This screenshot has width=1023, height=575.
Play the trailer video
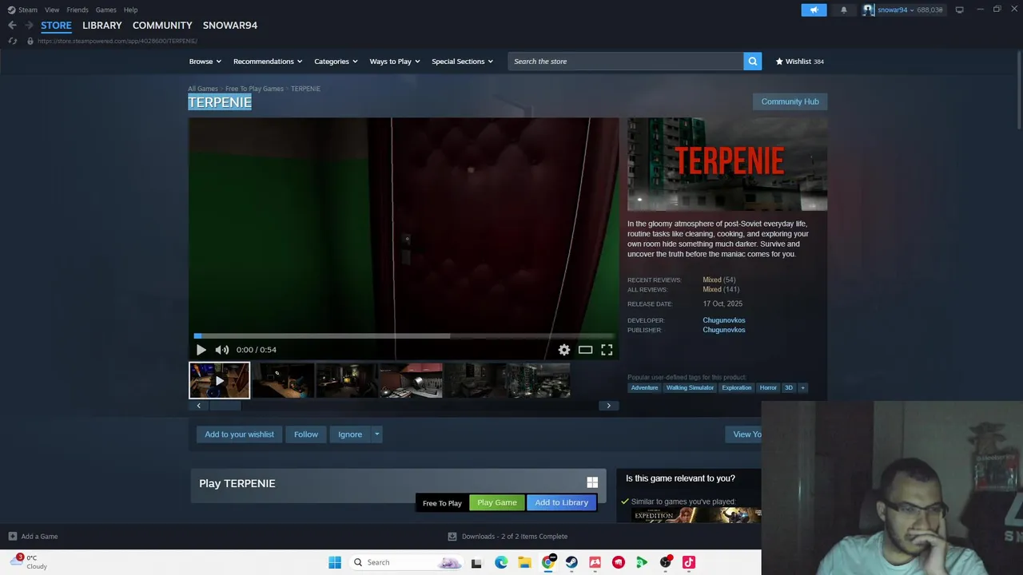(201, 350)
